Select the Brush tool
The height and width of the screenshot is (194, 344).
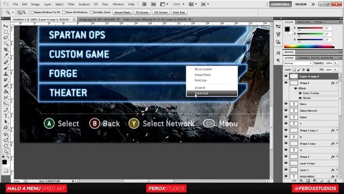click(6, 68)
